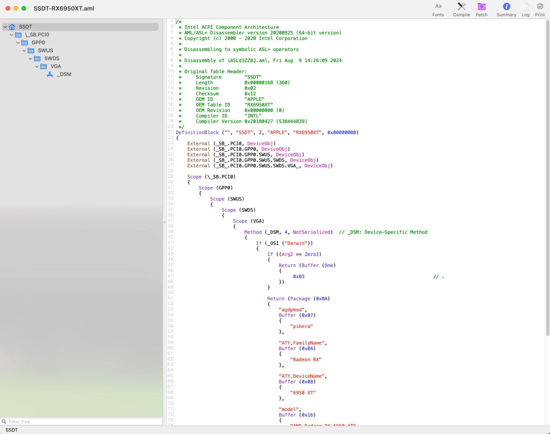550x434 pixels.
Task: Open the Patch tool
Action: pyautogui.click(x=481, y=6)
